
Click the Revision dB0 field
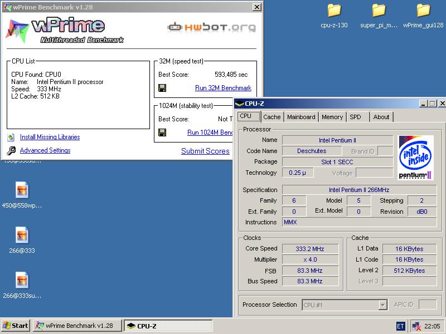(x=422, y=212)
